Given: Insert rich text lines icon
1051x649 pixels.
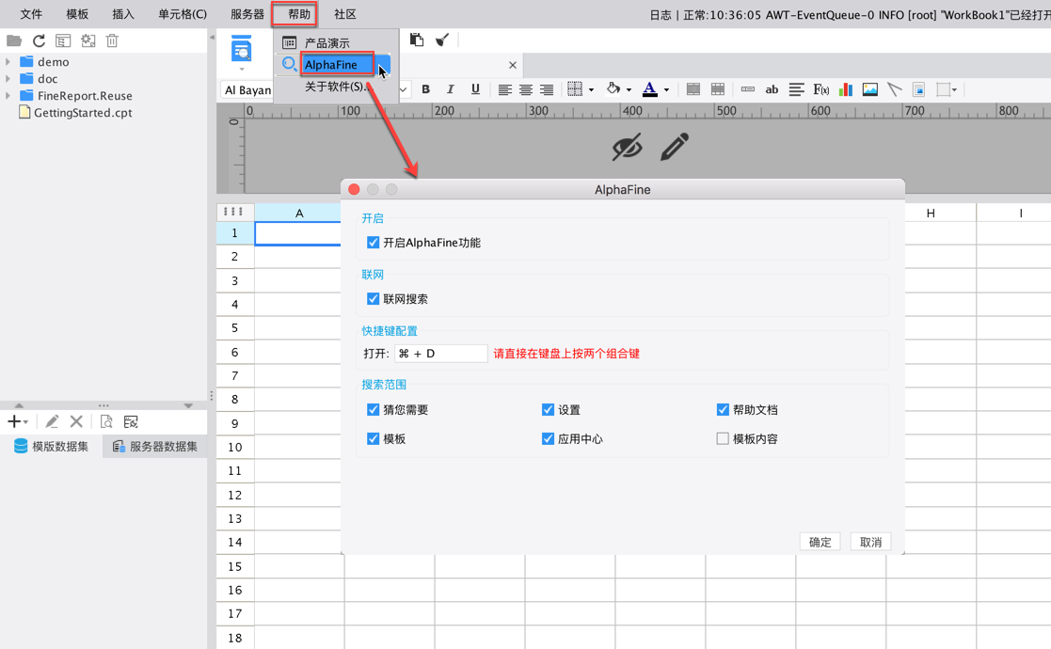Looking at the screenshot, I should [x=796, y=89].
